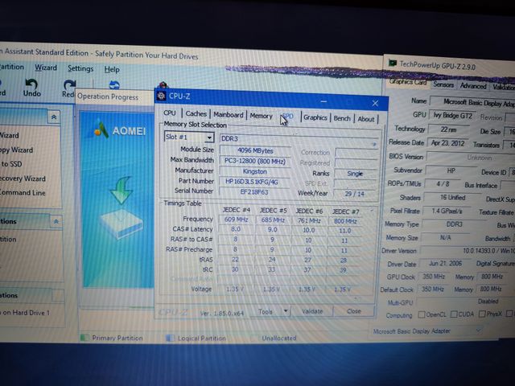Screen dimensions: 515x386
Task: Collapse the AOMEI Wizards panel chevron
Action: [54, 117]
